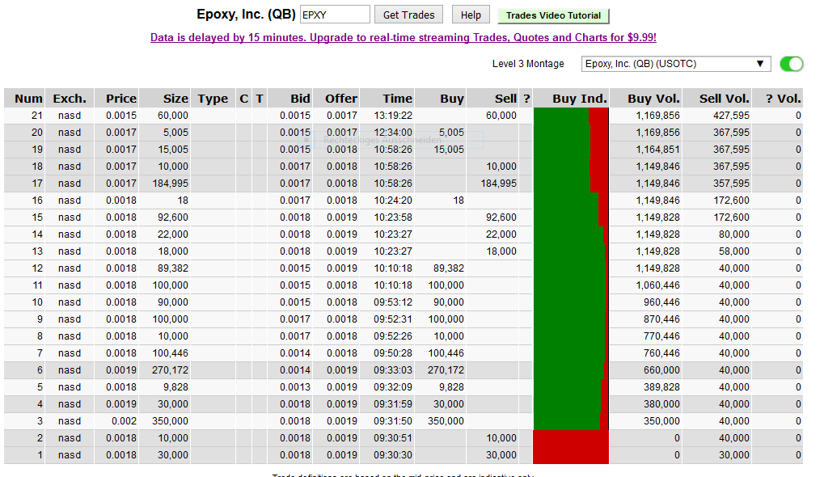Click time 12:34:00 in trade 20
824x477 pixels.
(x=393, y=133)
